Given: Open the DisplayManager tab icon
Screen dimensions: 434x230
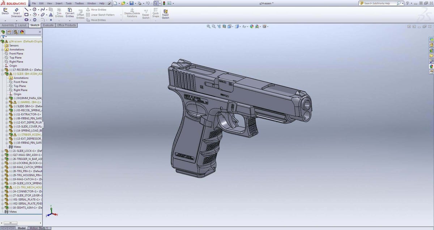Looking at the screenshot, I should 22,32.
